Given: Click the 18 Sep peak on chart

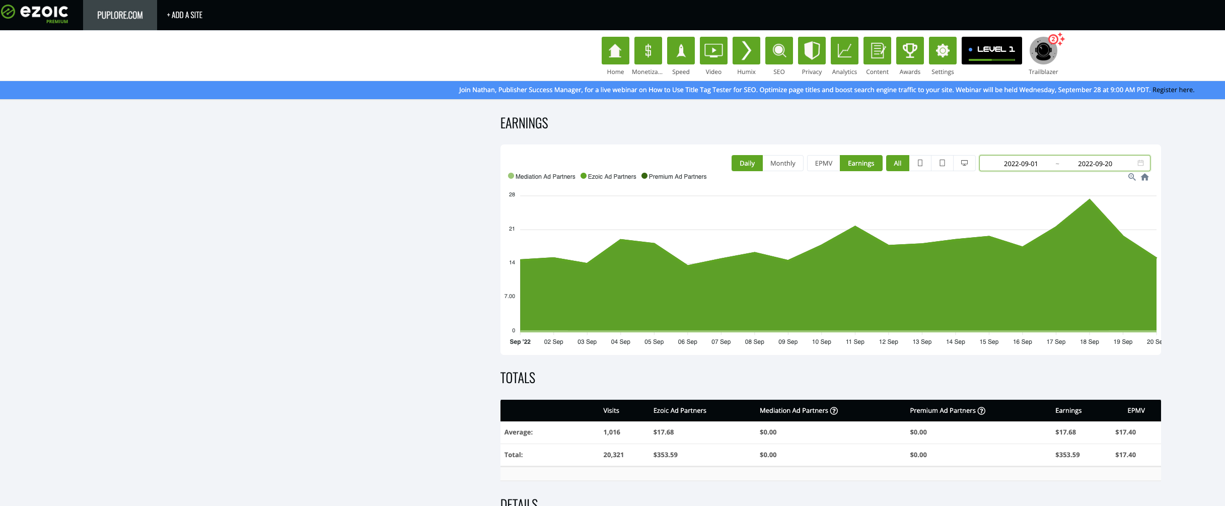Looking at the screenshot, I should coord(1090,199).
